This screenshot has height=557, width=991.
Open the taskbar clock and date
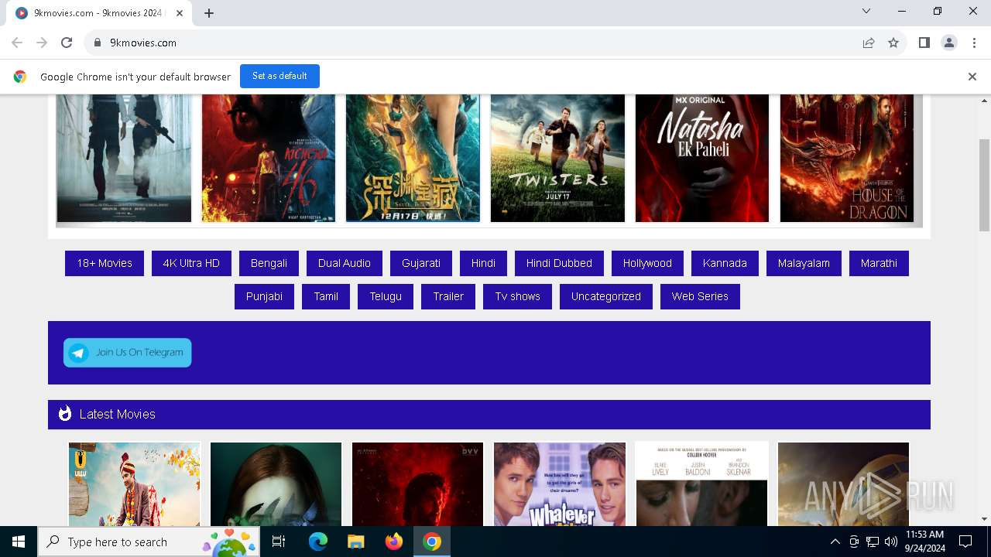924,542
